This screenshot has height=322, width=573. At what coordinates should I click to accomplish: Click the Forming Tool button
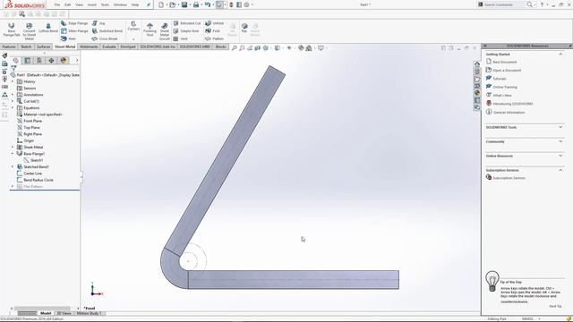(150, 30)
